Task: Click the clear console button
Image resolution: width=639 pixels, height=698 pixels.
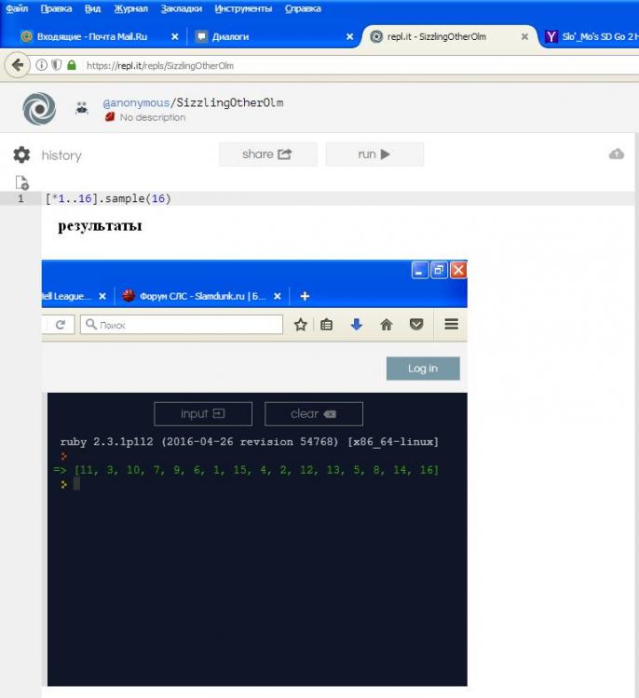Action: [313, 414]
